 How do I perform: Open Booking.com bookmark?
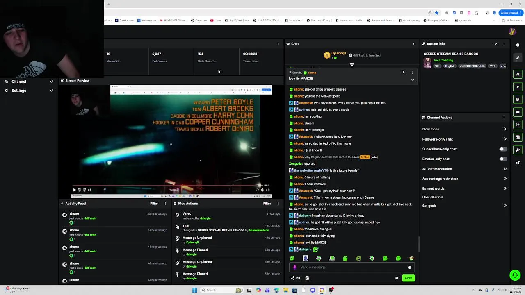(125, 20)
